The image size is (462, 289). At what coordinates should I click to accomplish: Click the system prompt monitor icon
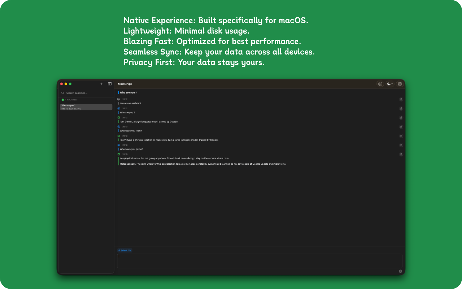(x=119, y=99)
